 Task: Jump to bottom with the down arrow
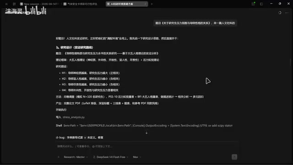click(146, 132)
